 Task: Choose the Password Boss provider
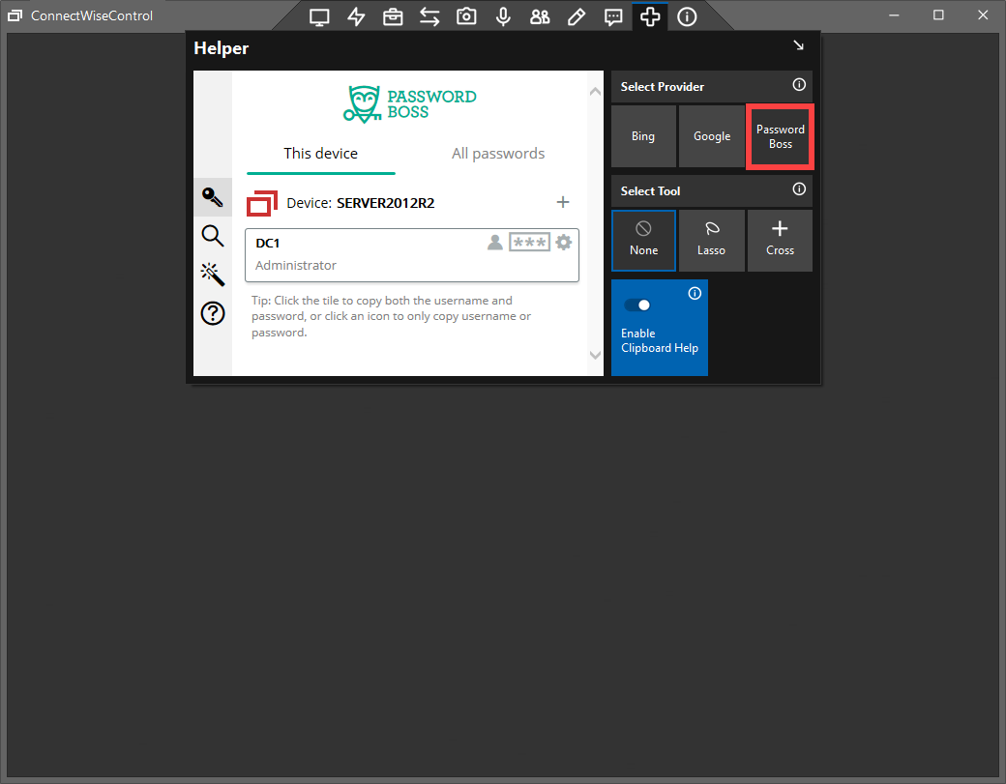coord(781,136)
